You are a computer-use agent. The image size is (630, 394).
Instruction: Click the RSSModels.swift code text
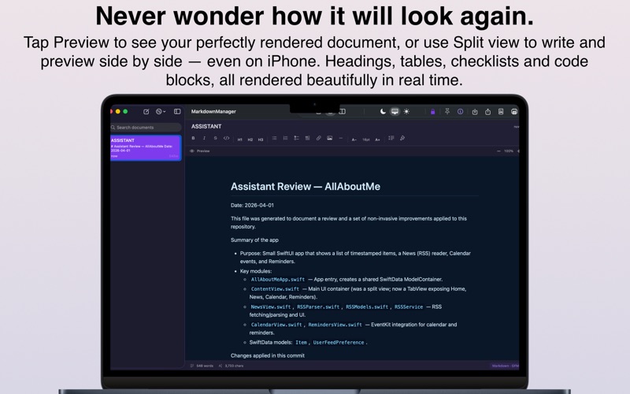pyautogui.click(x=367, y=307)
